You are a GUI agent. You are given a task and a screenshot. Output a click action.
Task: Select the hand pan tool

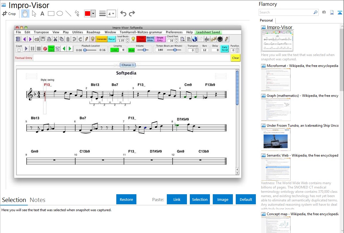(x=25, y=14)
